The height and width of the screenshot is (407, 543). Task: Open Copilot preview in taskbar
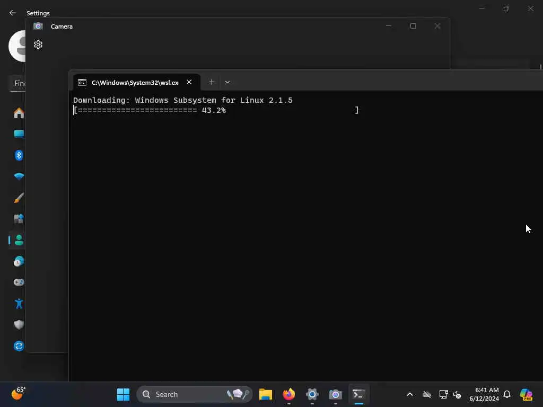(526, 394)
